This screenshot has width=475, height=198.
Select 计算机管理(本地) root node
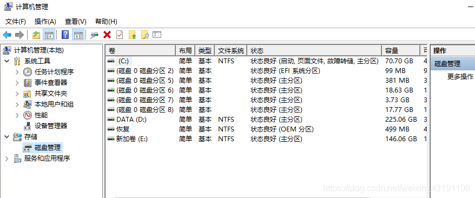pos(39,50)
